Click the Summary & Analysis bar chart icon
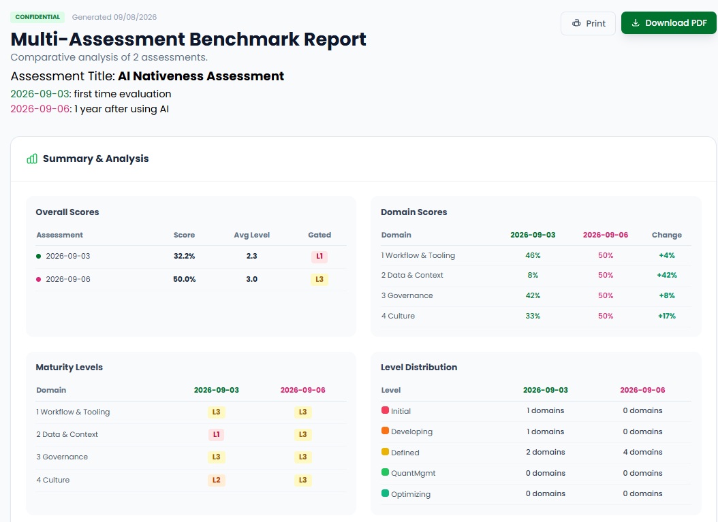 (x=32, y=159)
